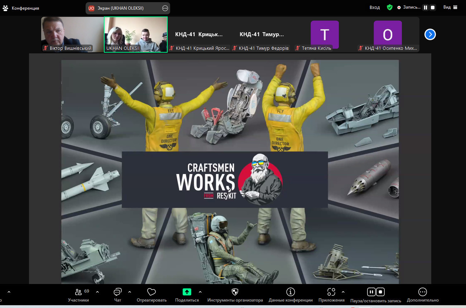Click the participant count 69
This screenshot has width=466, height=308.
87,291
